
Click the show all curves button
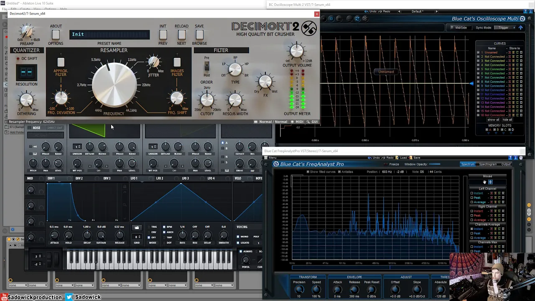coord(493,120)
